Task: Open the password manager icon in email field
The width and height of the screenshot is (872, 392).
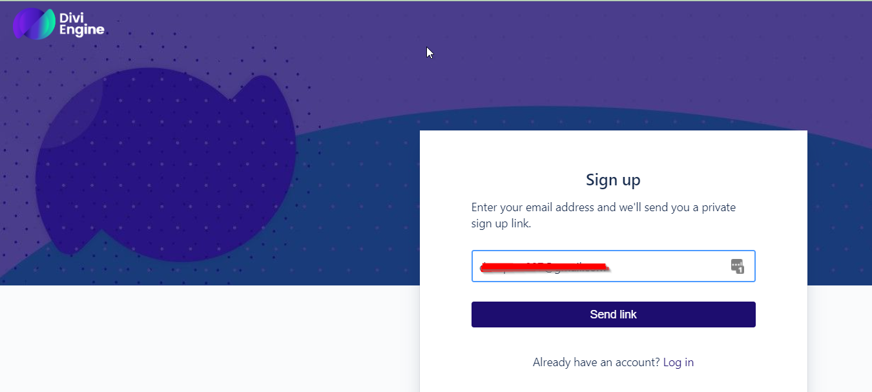Action: [x=737, y=266]
